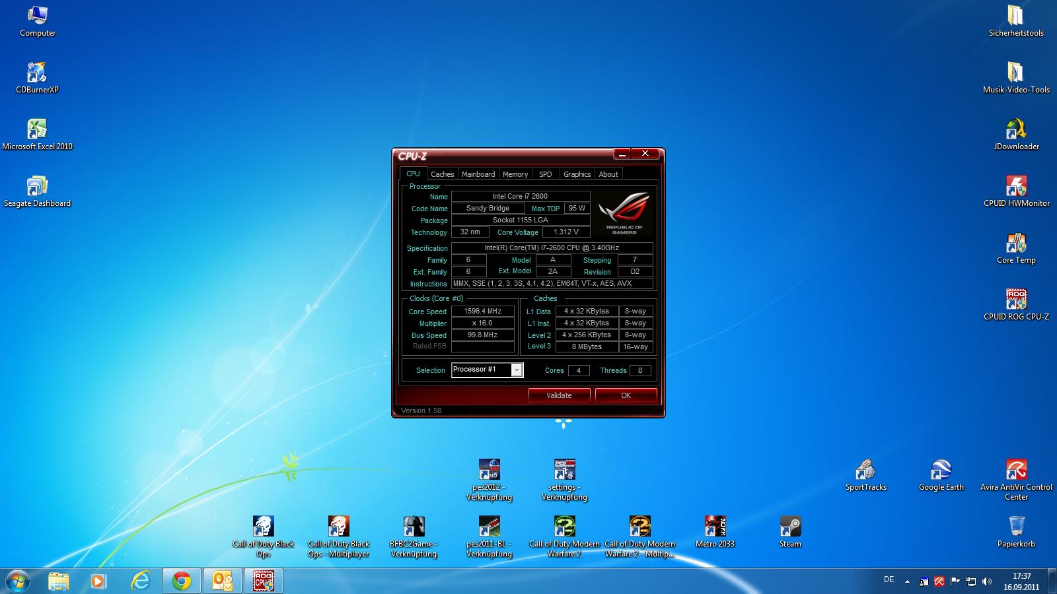Open the DE language bar indicator
Screen dimensions: 1057x594
(x=889, y=579)
